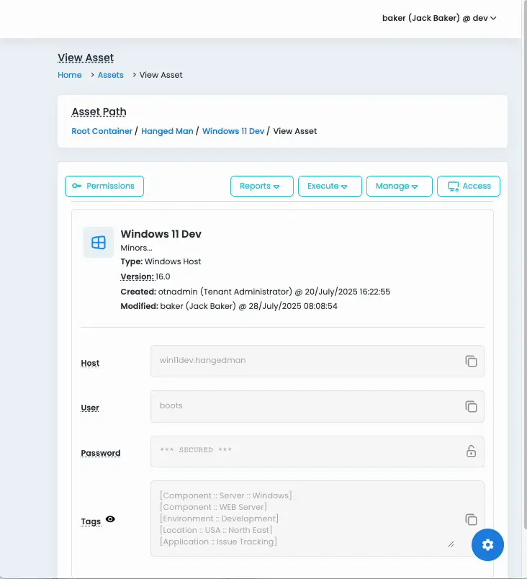Navigate to Assets breadcrumb link
Image resolution: width=527 pixels, height=579 pixels.
[x=111, y=75]
